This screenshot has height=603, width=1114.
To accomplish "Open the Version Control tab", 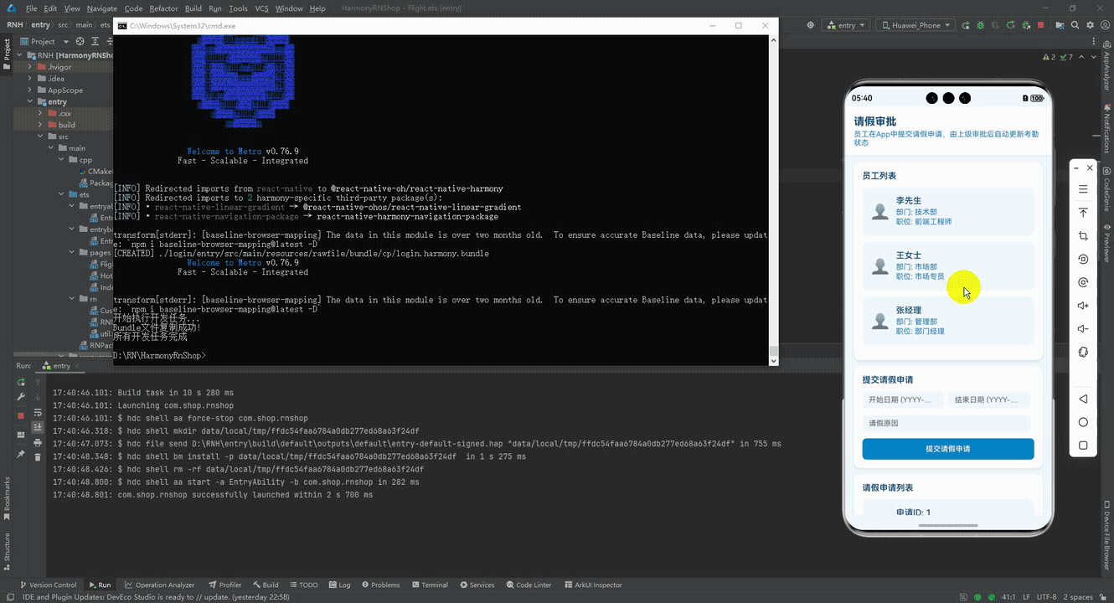I will pos(47,585).
